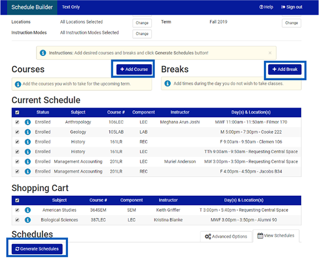Toggle checkbox for Biological Sciences in cart
Viewport: 319px width, 262px height.
click(x=17, y=220)
